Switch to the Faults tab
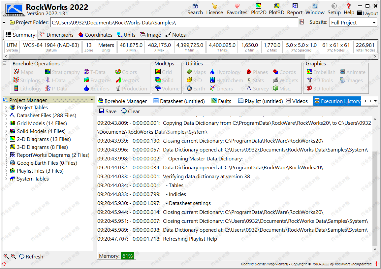Image resolution: width=381 pixels, height=269 pixels. click(221, 101)
